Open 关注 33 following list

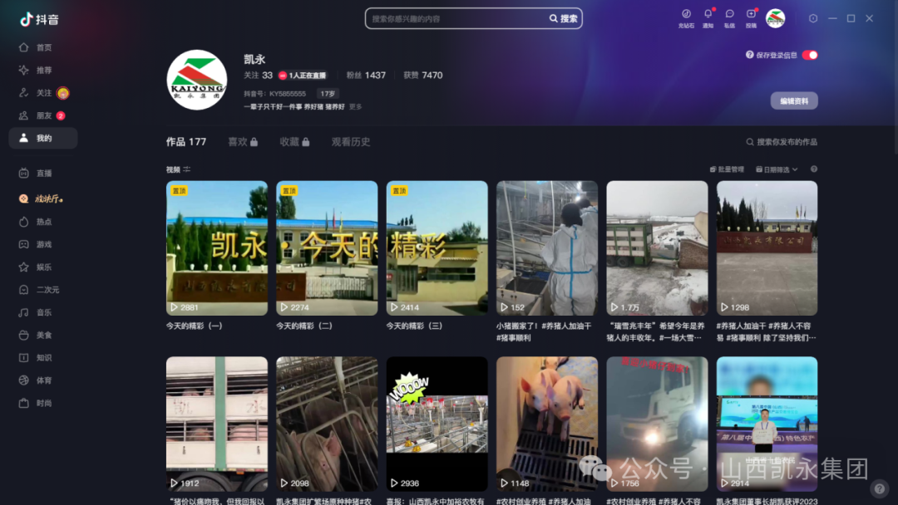pyautogui.click(x=259, y=76)
